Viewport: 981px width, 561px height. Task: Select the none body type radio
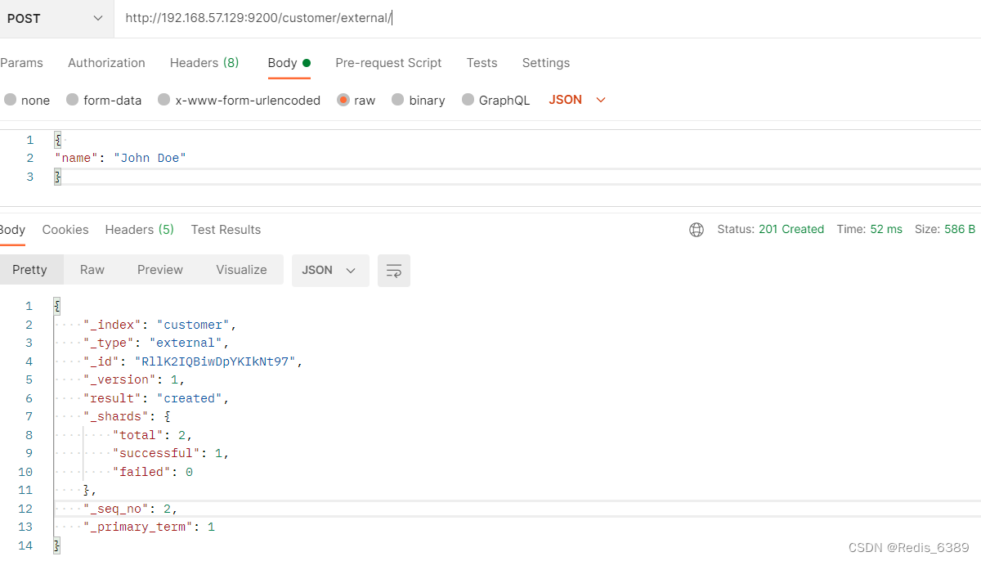(11, 100)
